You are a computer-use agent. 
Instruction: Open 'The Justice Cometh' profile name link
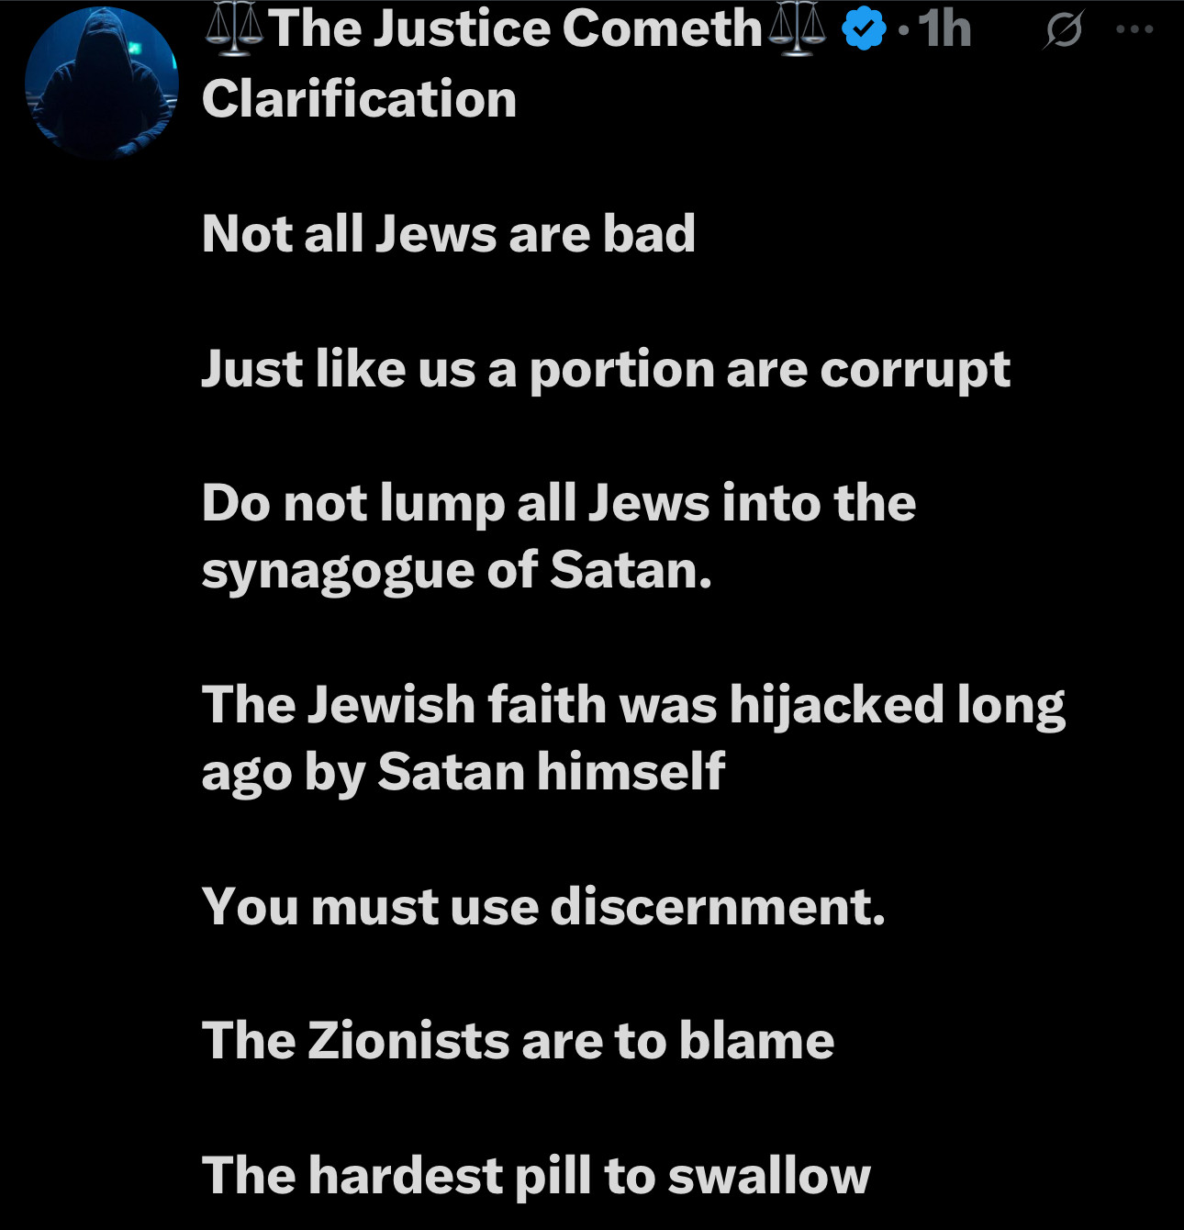coord(514,29)
